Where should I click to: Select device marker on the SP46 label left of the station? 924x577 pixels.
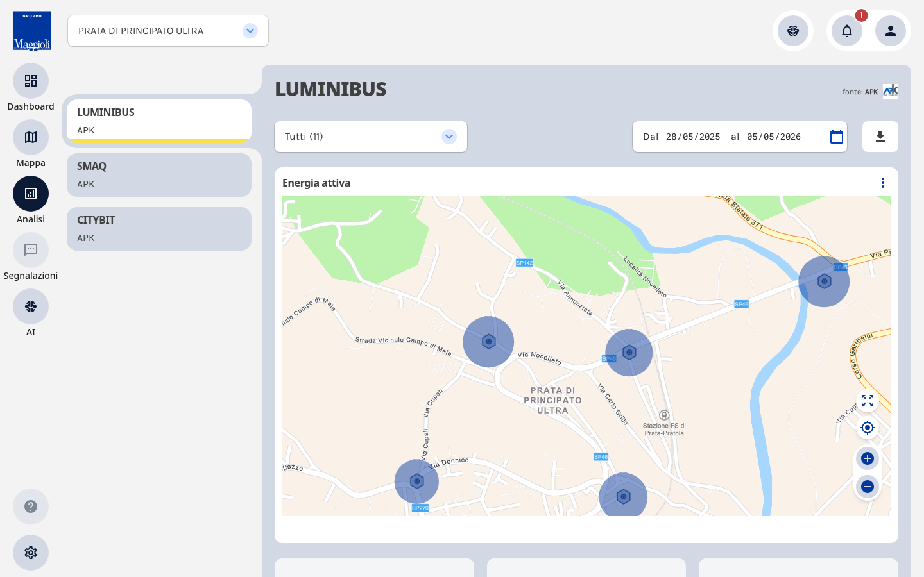(629, 353)
